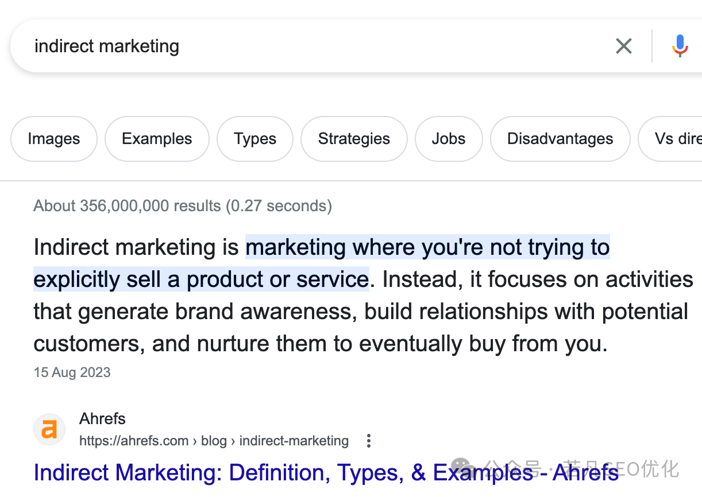The width and height of the screenshot is (702, 497).
Task: Click the 'Indirect marketing is' snippet opening
Action: pos(136,247)
